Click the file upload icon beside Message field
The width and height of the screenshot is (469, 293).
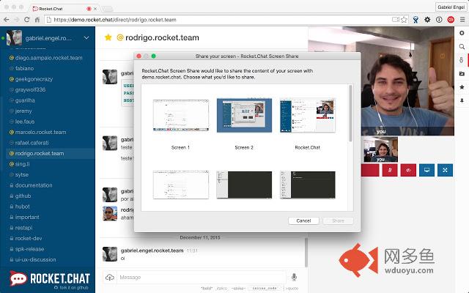[109, 278]
